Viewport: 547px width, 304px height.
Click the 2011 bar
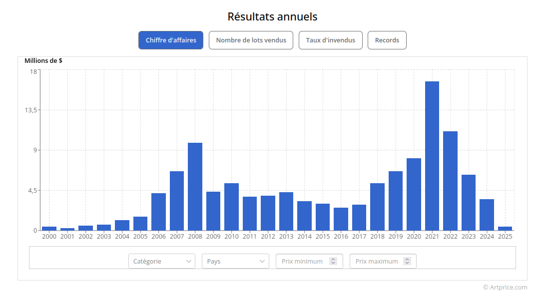[250, 213]
